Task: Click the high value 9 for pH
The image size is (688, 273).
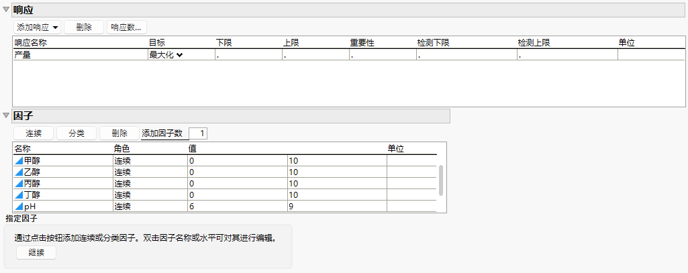Action: click(x=336, y=207)
